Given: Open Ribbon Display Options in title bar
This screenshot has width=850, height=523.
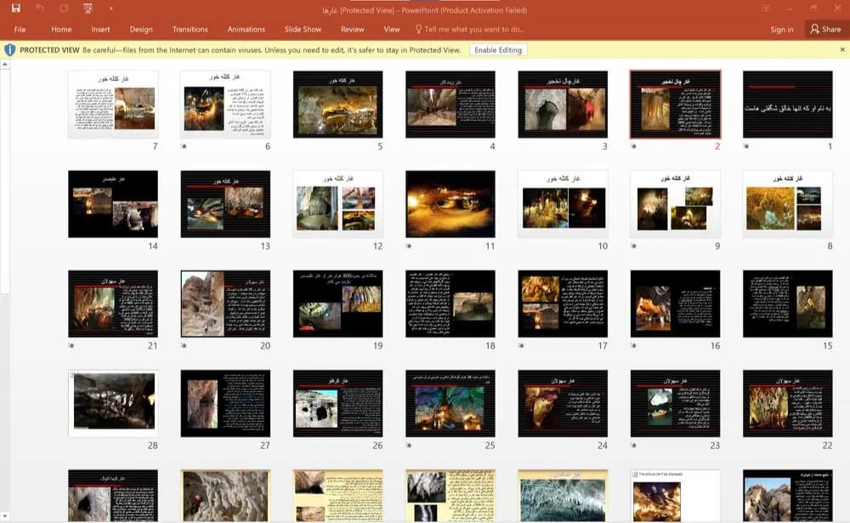Looking at the screenshot, I should coord(766,9).
